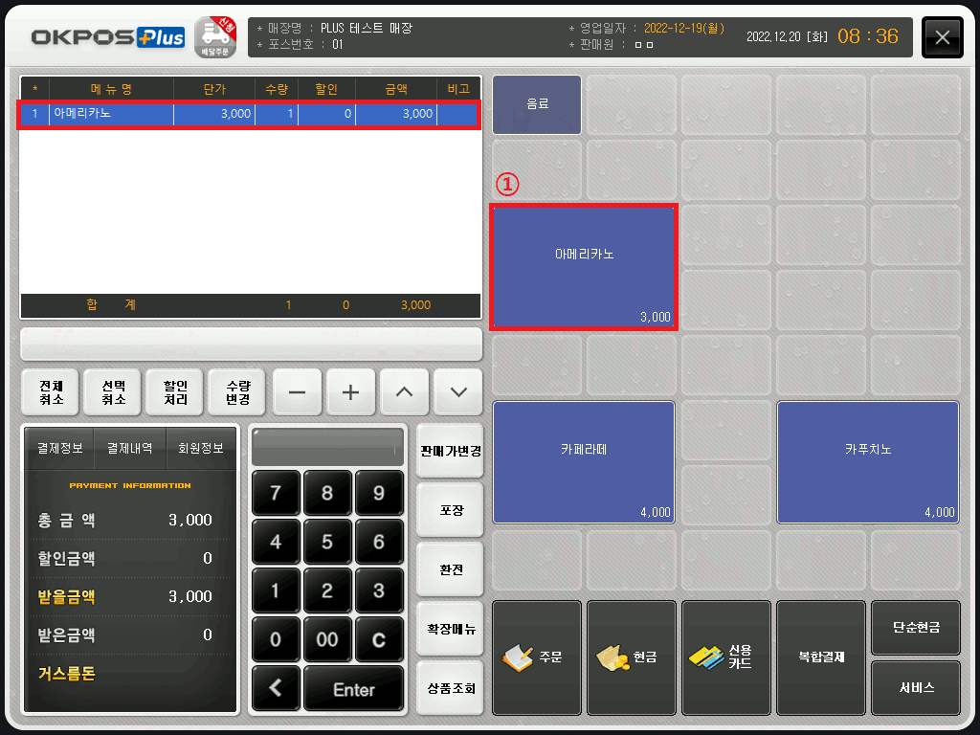Select 현금 cash payment button
The height and width of the screenshot is (735, 980).
coord(632,657)
